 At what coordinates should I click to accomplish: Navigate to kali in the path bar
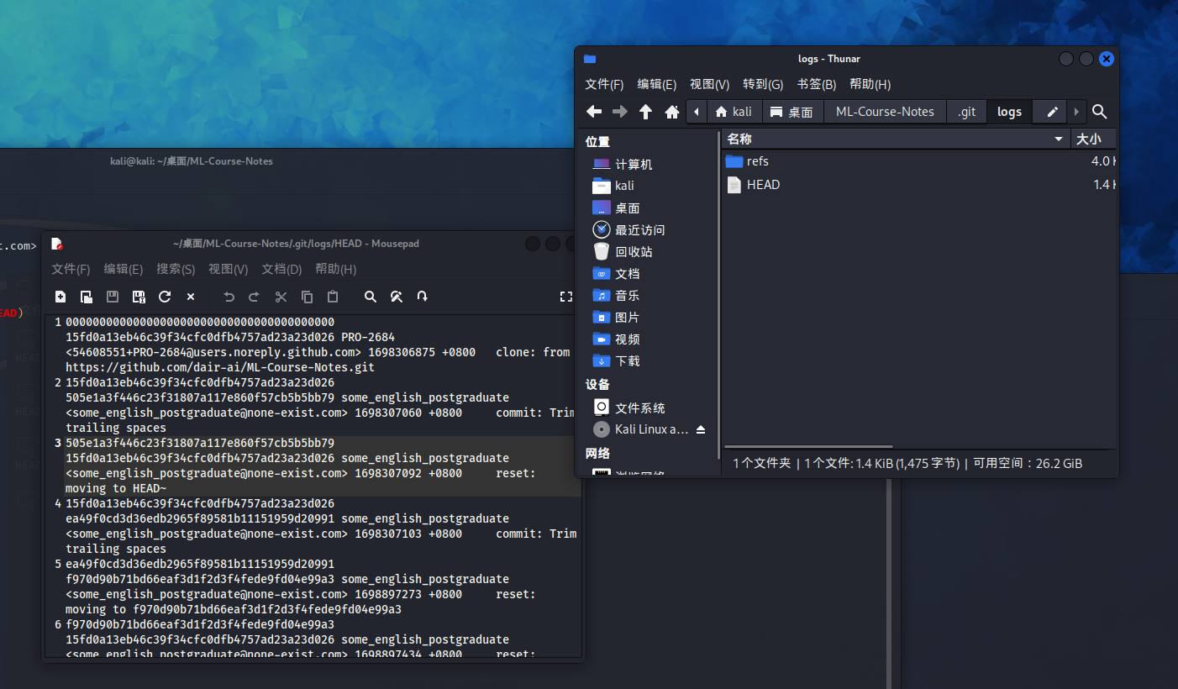point(734,112)
